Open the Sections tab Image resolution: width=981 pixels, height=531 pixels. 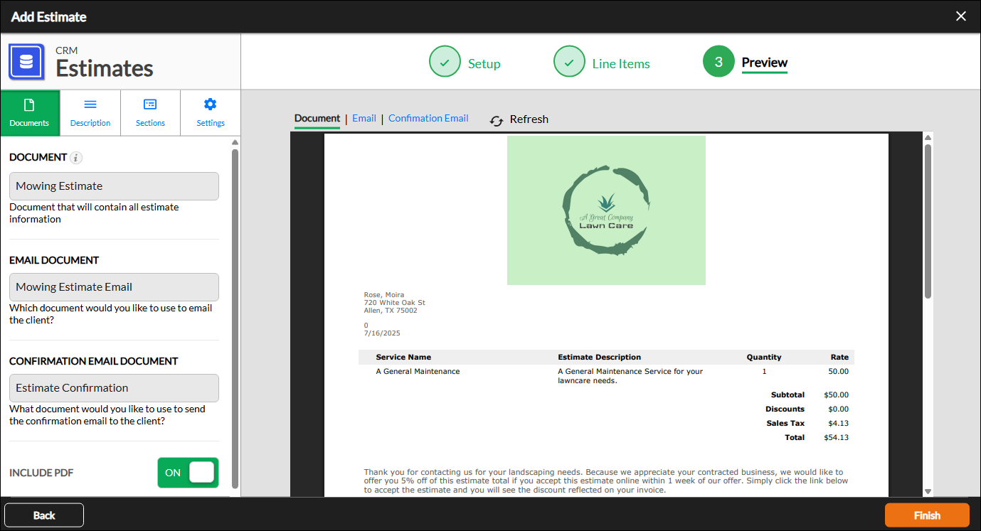click(x=150, y=113)
